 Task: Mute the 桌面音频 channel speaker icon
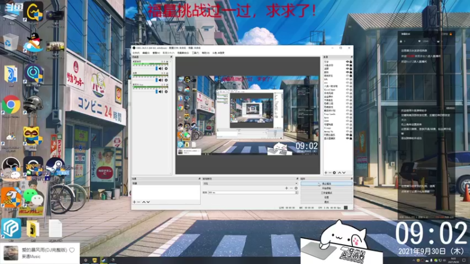[160, 69]
